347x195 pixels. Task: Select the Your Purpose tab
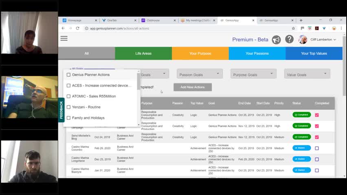200,54
